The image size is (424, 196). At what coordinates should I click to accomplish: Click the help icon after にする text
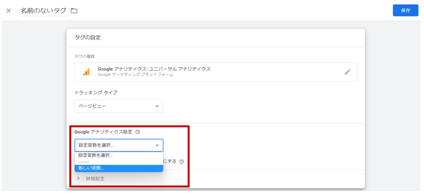[182, 161]
